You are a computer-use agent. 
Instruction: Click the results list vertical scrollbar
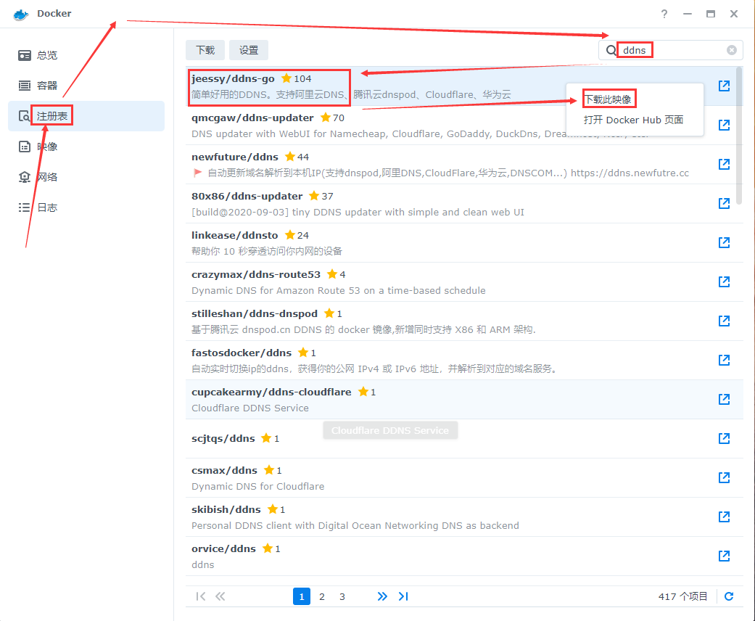click(x=739, y=136)
